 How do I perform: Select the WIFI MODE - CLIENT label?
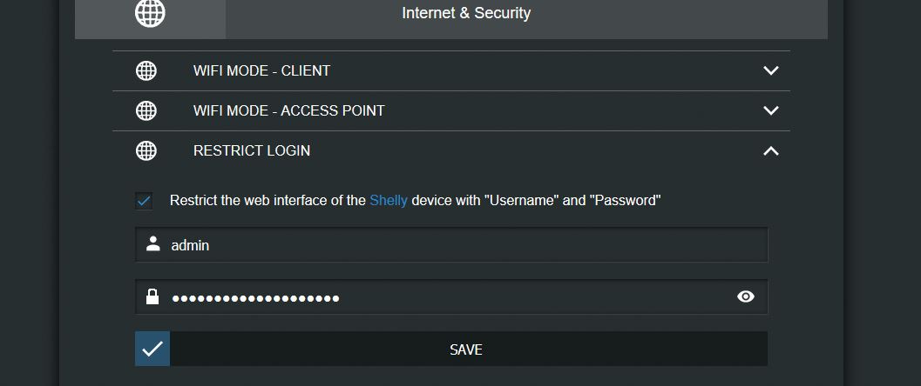(x=261, y=70)
